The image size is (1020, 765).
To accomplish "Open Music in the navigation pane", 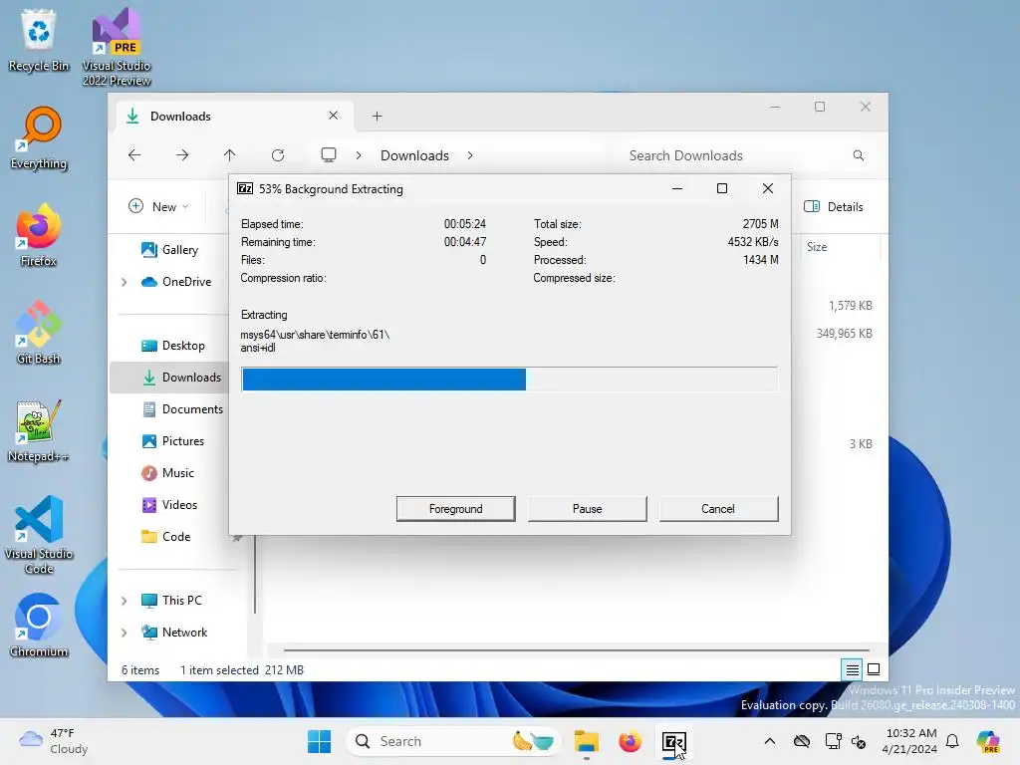I will [167, 473].
